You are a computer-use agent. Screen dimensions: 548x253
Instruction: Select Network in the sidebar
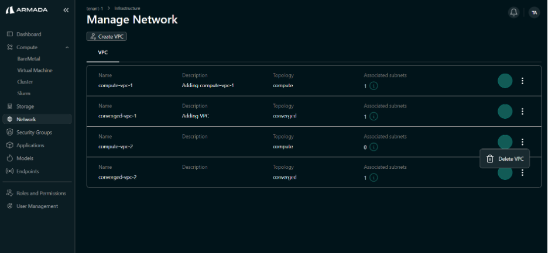(37, 119)
